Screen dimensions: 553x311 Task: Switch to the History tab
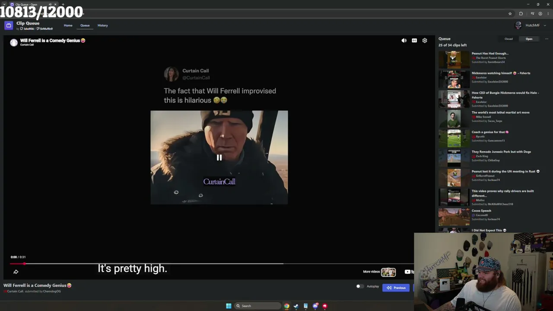coord(102,25)
